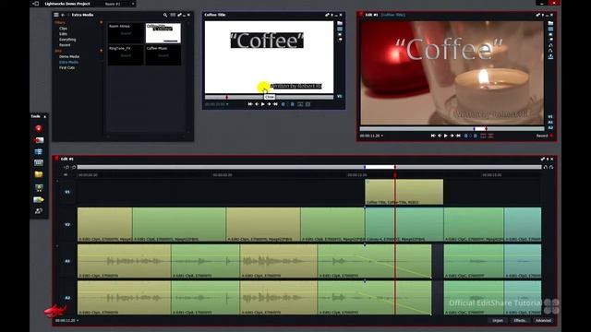Click the Advanced button
Image resolution: width=591 pixels, height=332 pixels.
point(543,321)
